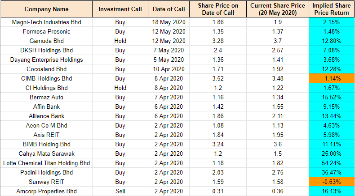Click the Hold call for CI Holdings
This screenshot has width=355, height=196.
[120, 88]
